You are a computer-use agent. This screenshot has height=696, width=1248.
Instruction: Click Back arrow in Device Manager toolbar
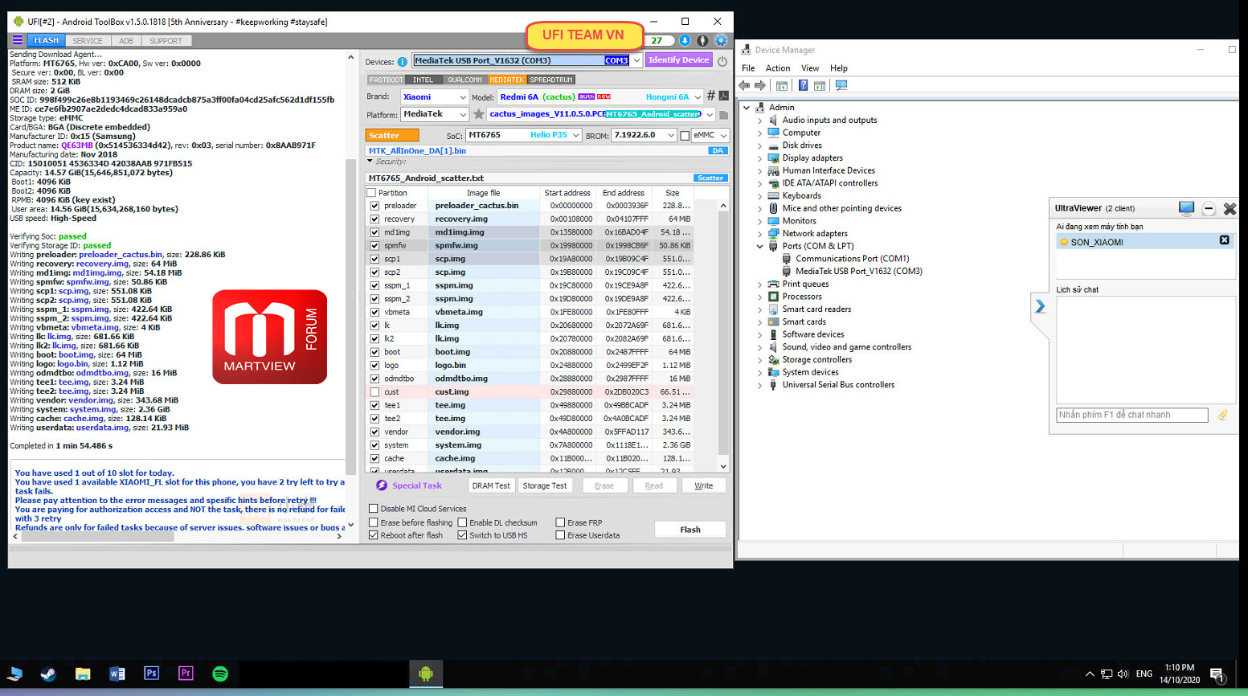coord(744,85)
